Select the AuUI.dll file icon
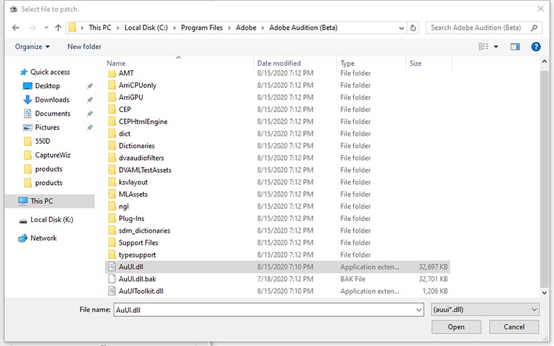 pos(112,267)
